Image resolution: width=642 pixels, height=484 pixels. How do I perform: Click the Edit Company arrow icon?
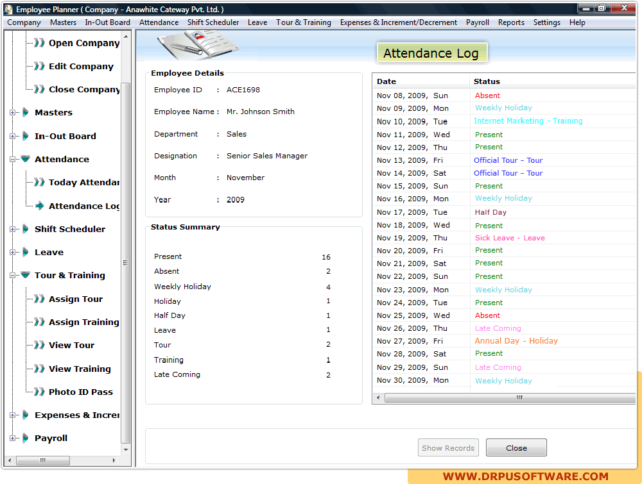(x=39, y=66)
